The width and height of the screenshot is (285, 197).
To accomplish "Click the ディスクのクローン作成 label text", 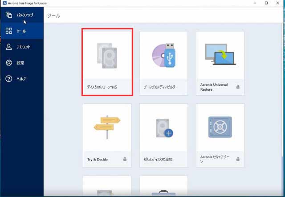I will [102, 87].
